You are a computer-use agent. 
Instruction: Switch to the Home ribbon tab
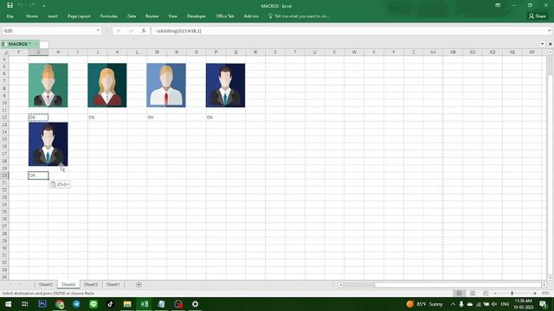pyautogui.click(x=32, y=16)
